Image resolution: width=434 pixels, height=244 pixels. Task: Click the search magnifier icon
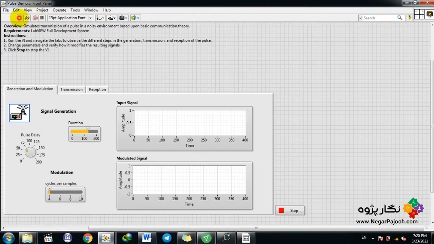400,18
